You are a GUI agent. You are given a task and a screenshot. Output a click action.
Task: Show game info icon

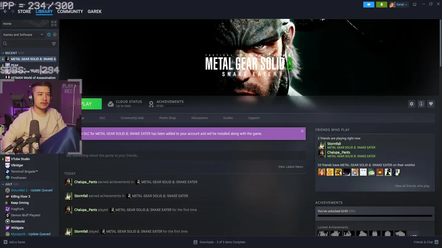point(421,104)
